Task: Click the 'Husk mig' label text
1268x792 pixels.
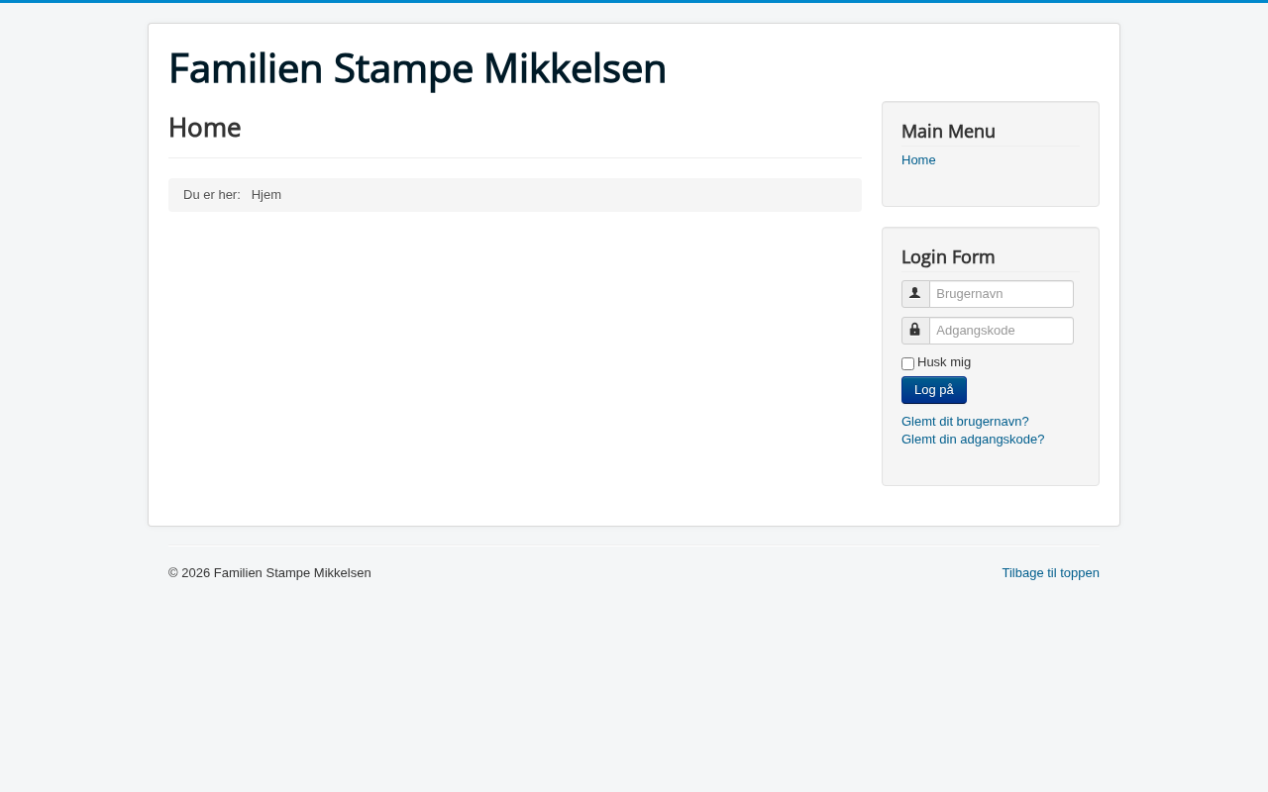Action: (944, 362)
